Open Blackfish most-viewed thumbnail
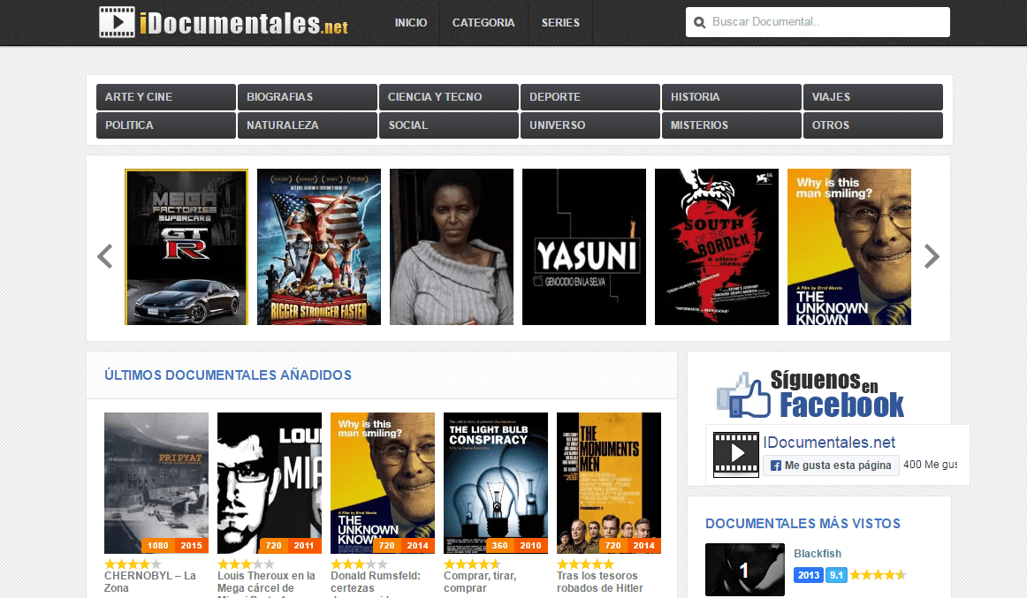The height and width of the screenshot is (598, 1027). 745,569
